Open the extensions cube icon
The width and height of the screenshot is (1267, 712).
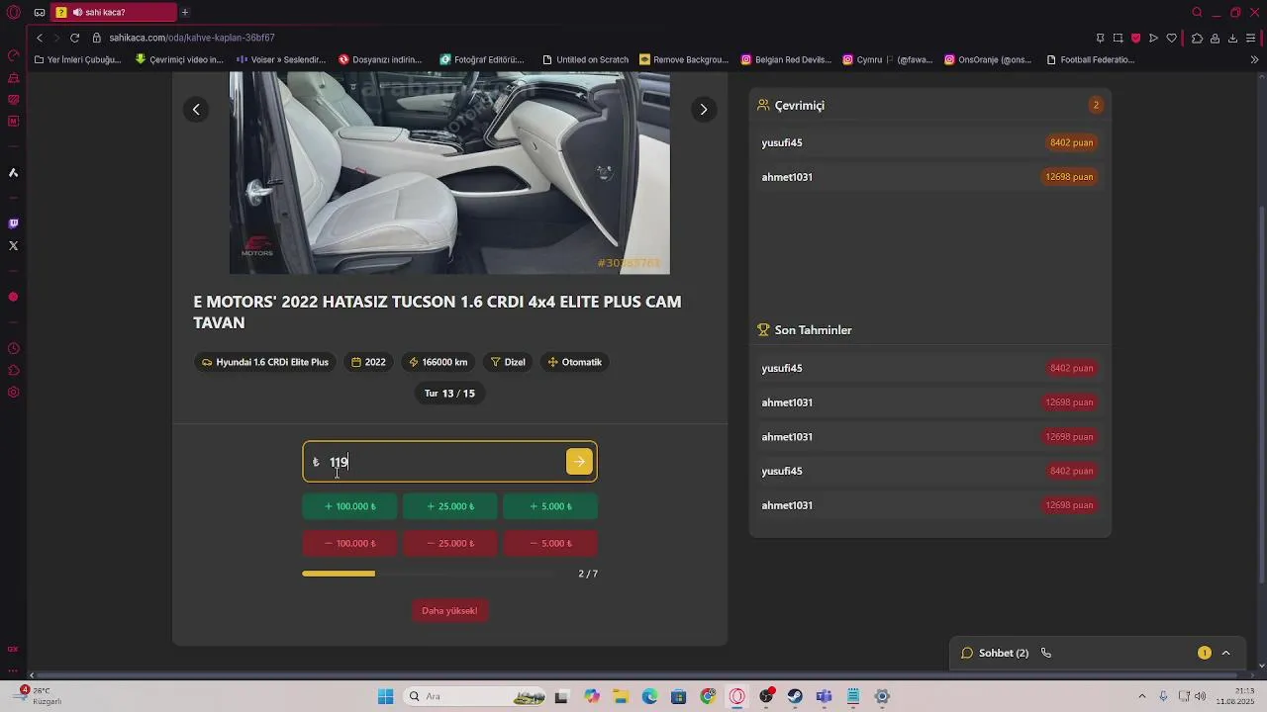tap(1197, 38)
